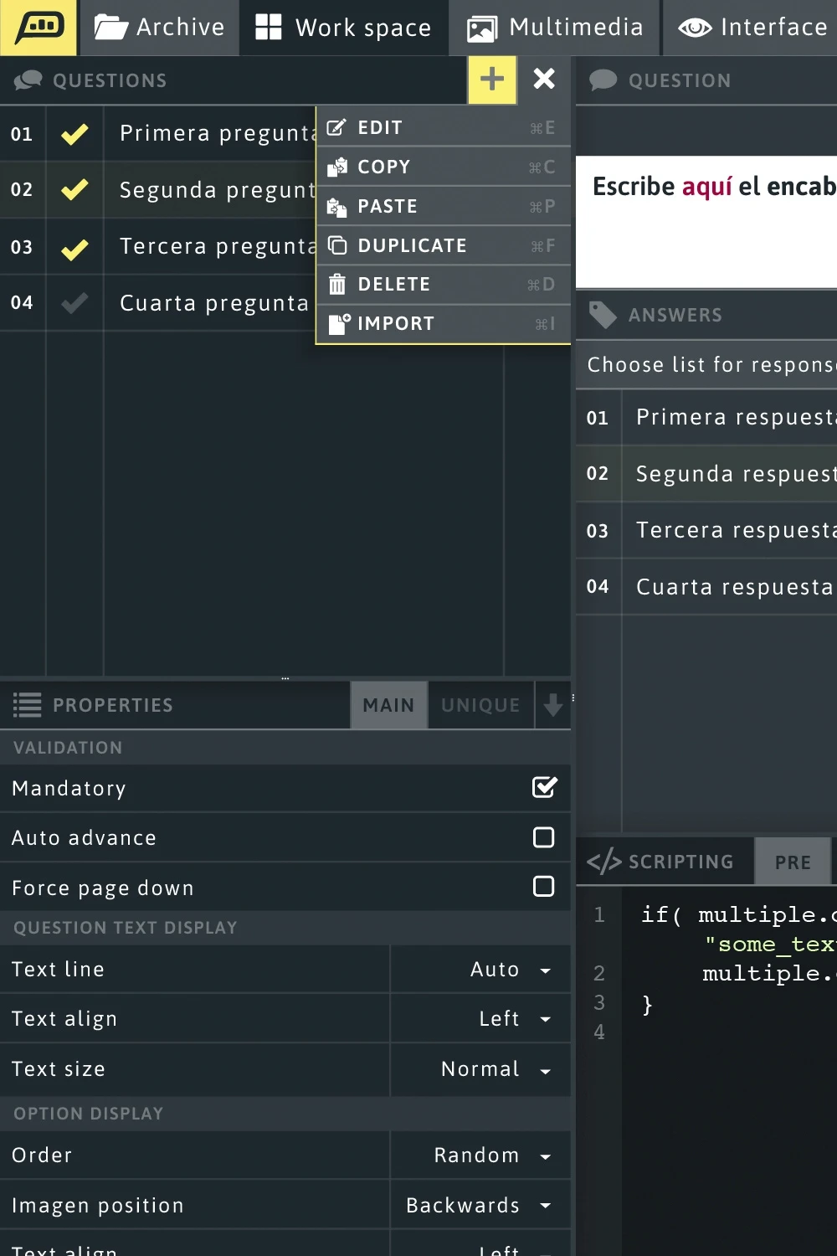
Task: Close the questions menu with X icon
Action: tap(544, 79)
